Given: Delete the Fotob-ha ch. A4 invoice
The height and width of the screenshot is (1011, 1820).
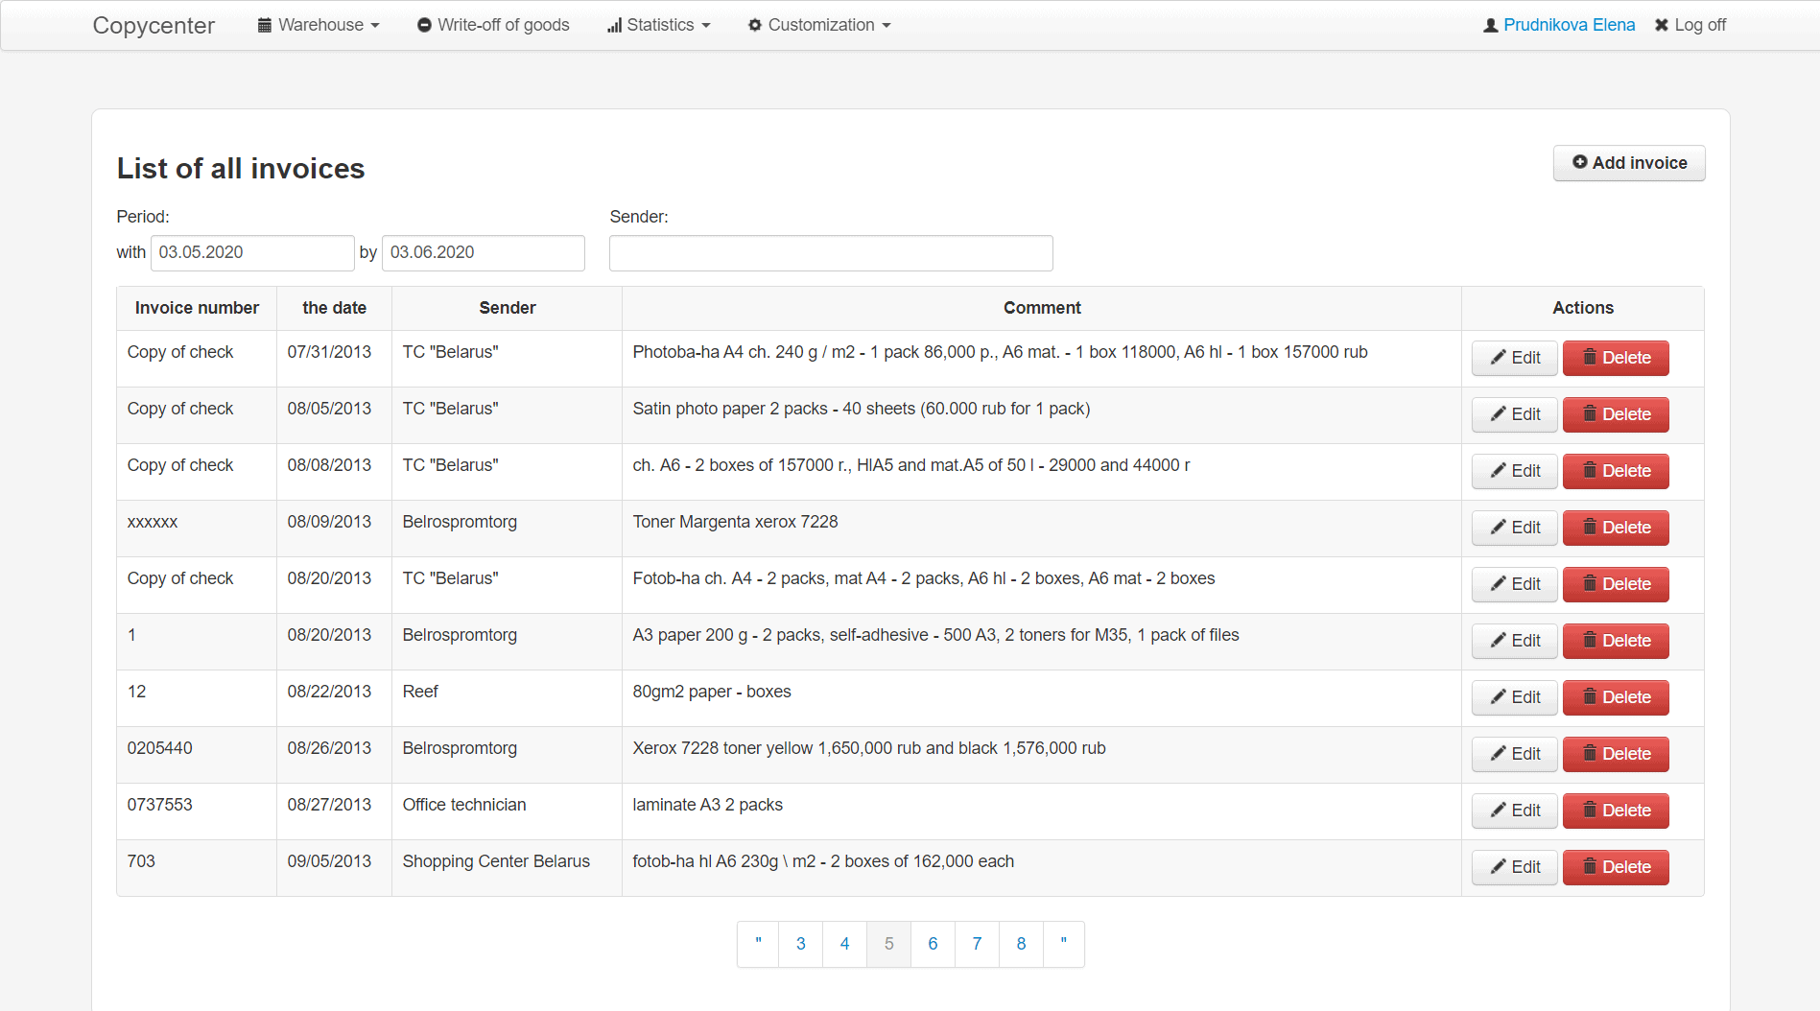Looking at the screenshot, I should pos(1616,585).
